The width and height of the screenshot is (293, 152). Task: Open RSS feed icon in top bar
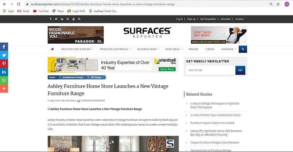click(79, 19)
